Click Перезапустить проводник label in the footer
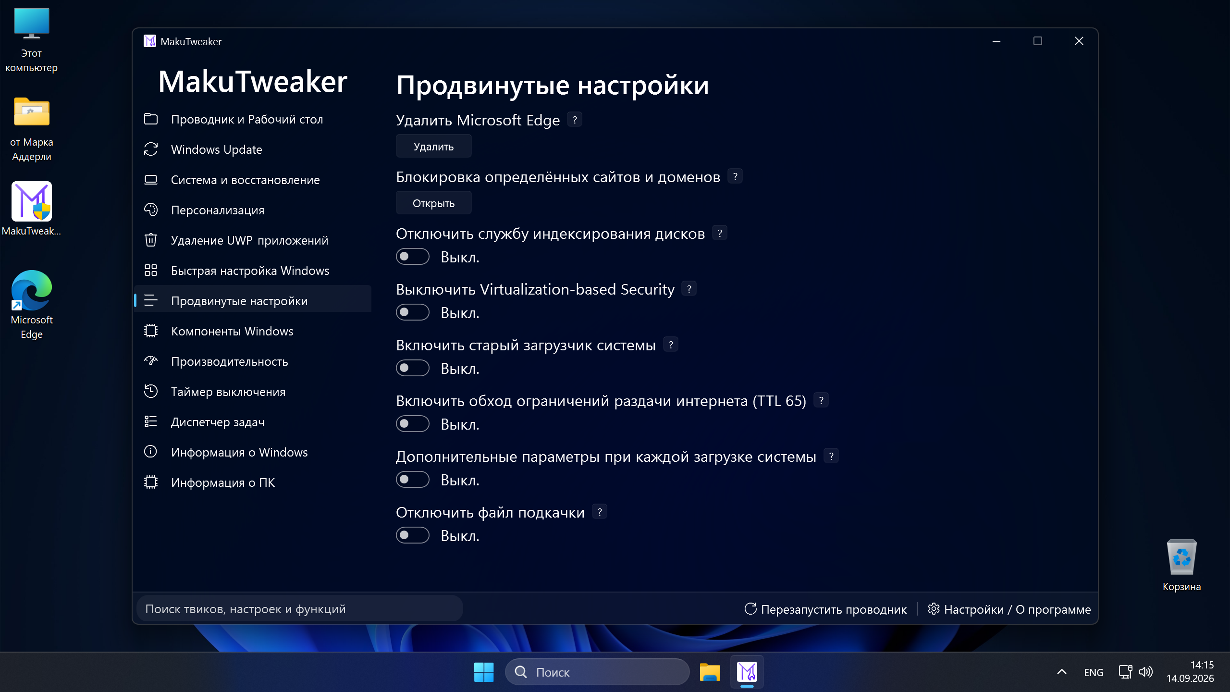 point(834,609)
